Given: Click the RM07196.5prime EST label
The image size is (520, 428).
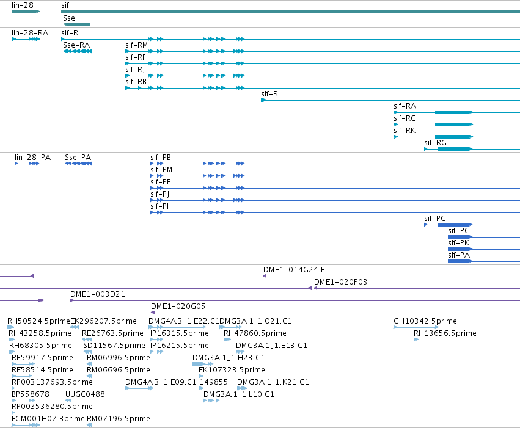Looking at the screenshot, I should (119, 419).
